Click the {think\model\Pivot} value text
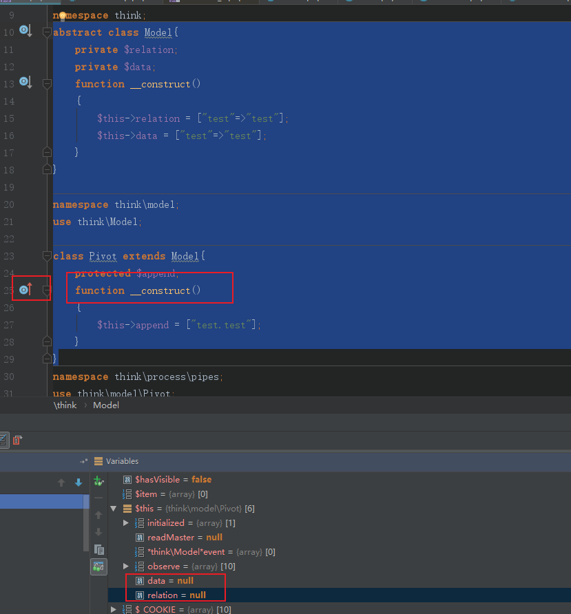571x614 pixels. [203, 509]
